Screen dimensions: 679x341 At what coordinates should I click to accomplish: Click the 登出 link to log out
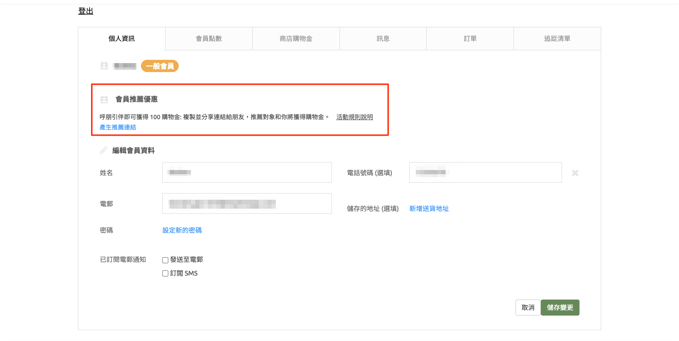[86, 11]
